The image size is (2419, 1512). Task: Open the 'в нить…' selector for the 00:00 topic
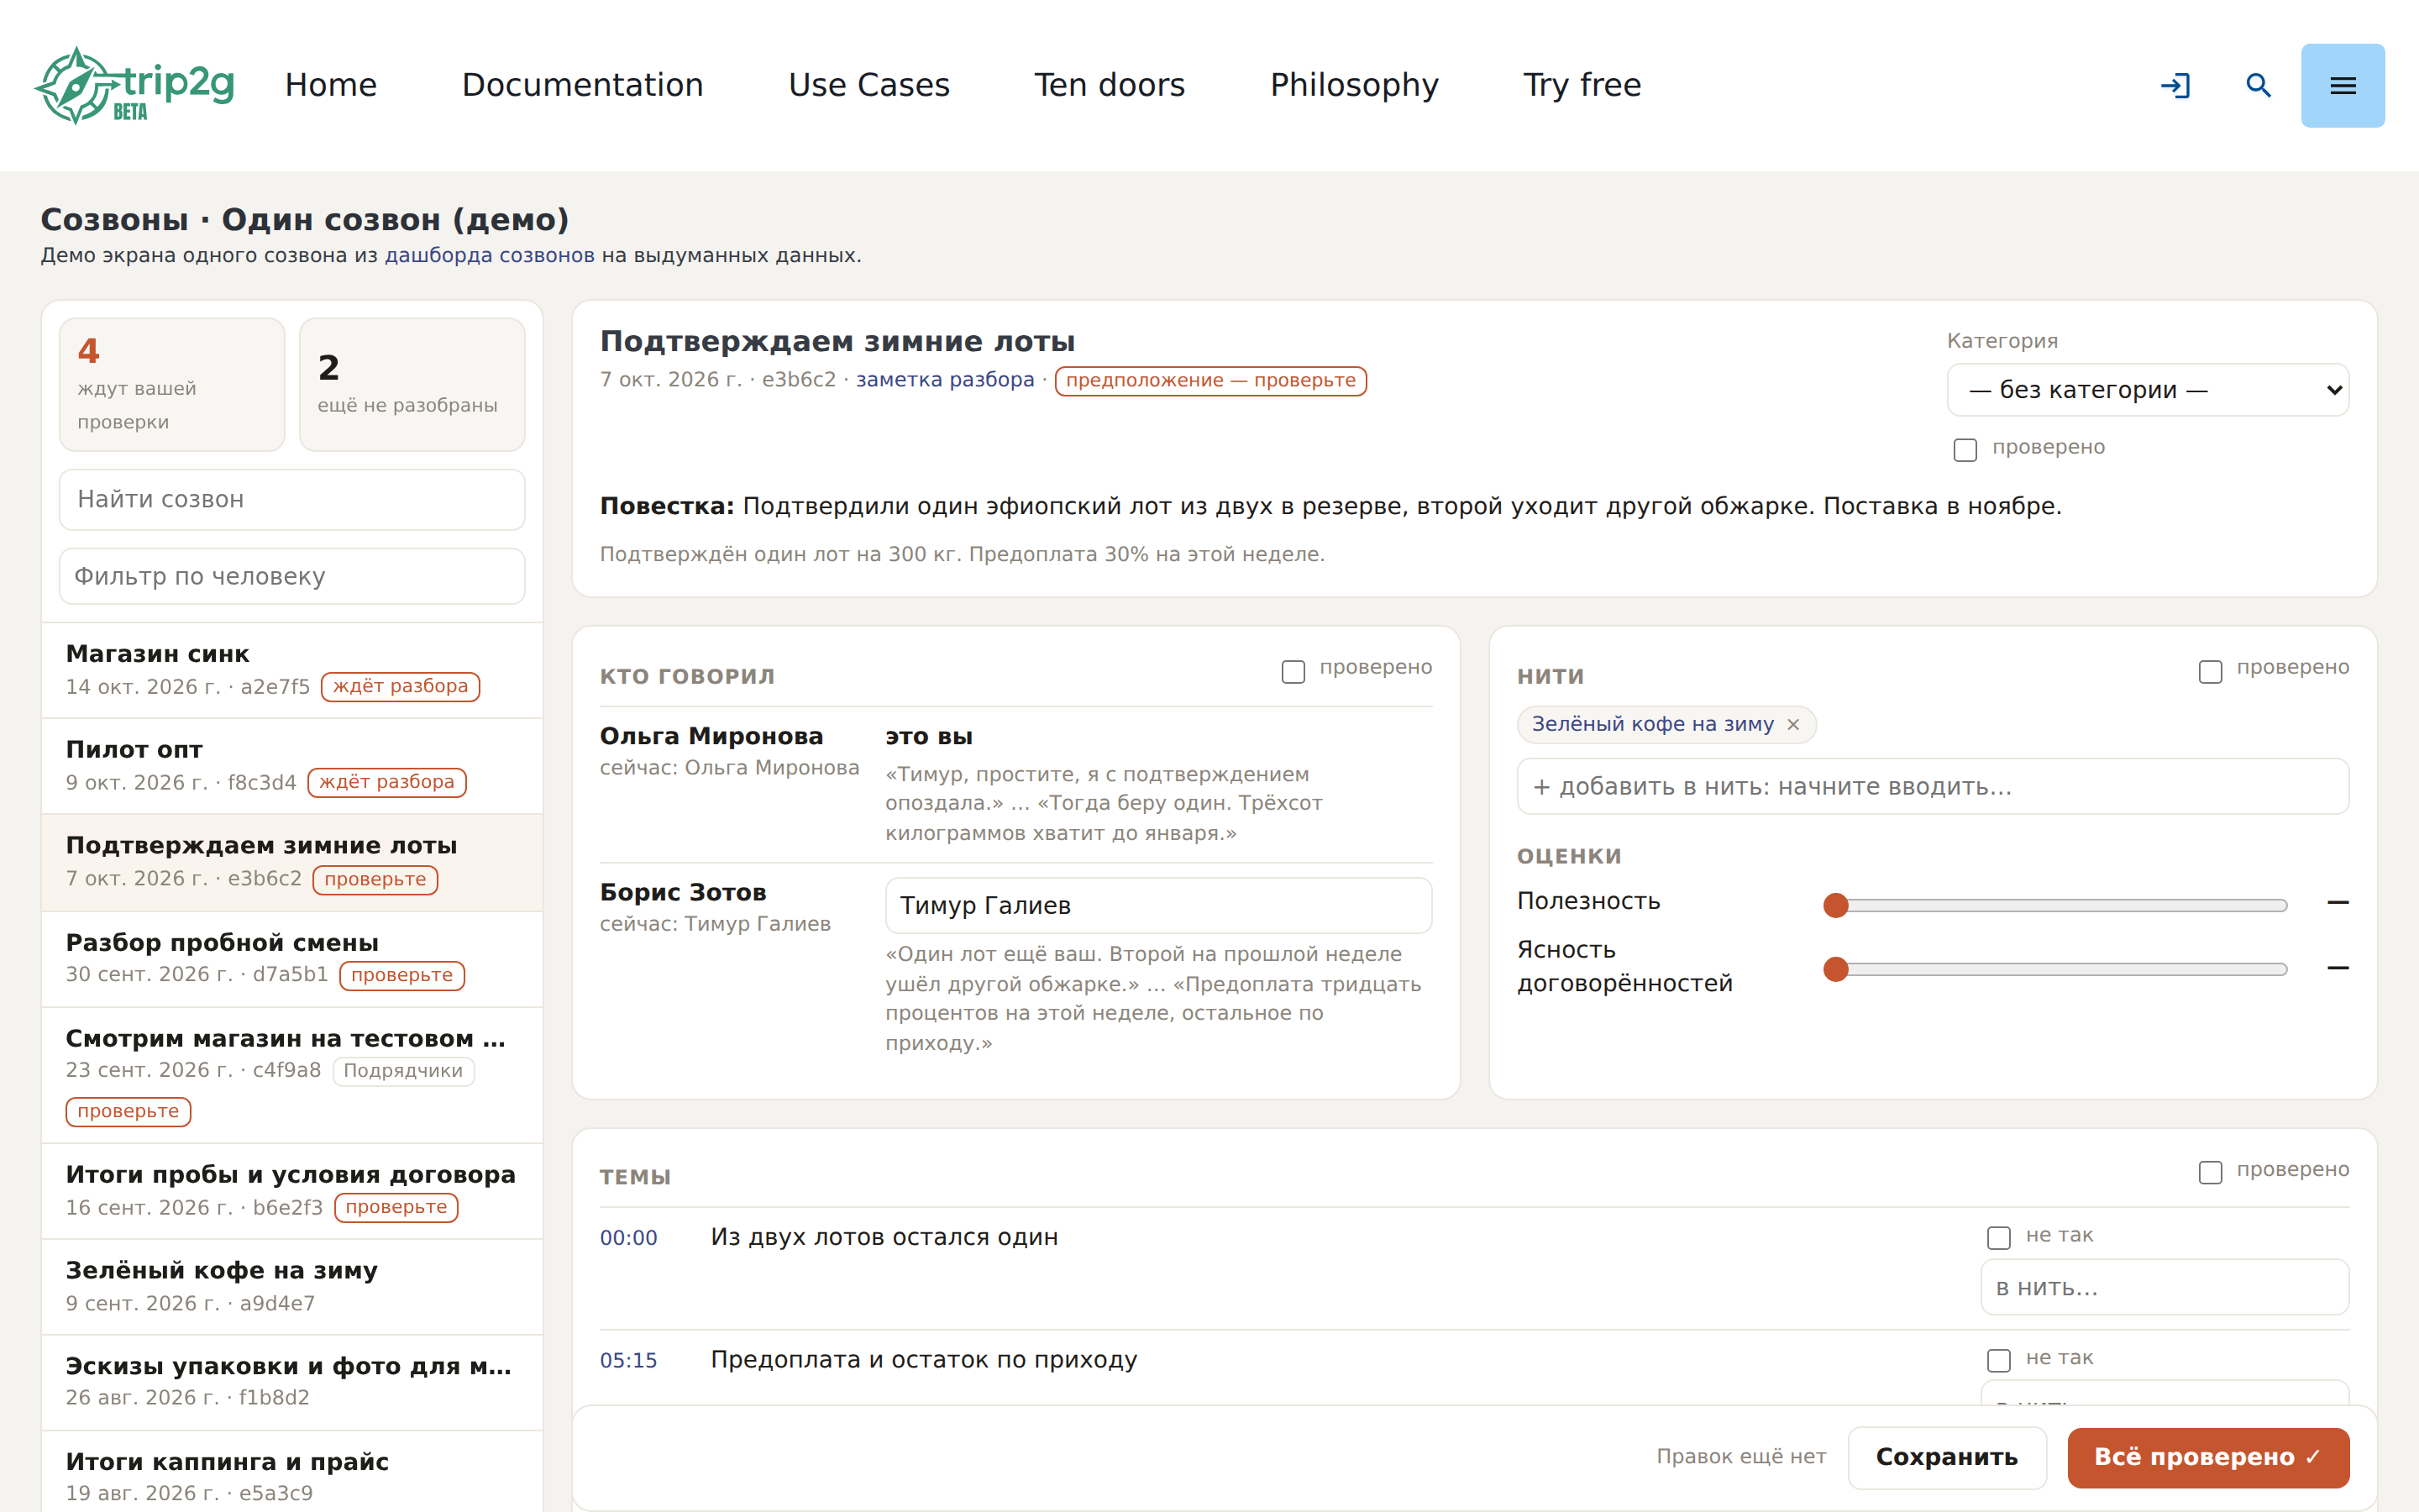point(2165,1287)
